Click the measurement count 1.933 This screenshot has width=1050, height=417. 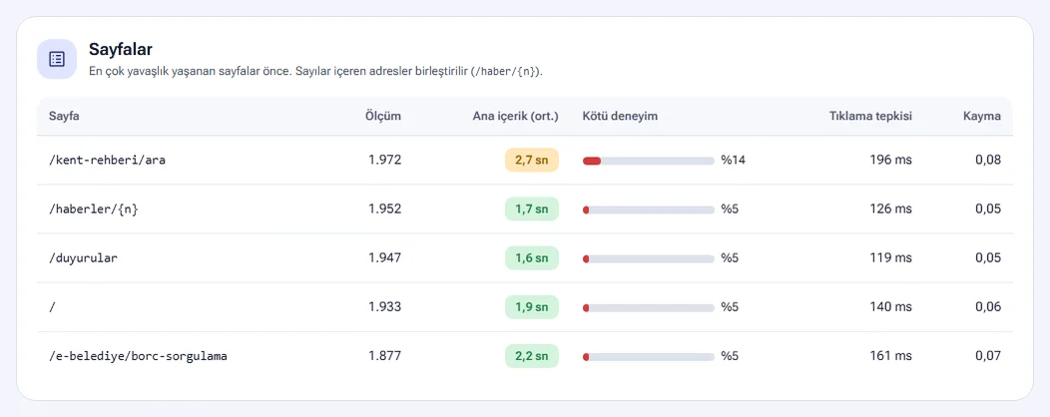click(385, 307)
